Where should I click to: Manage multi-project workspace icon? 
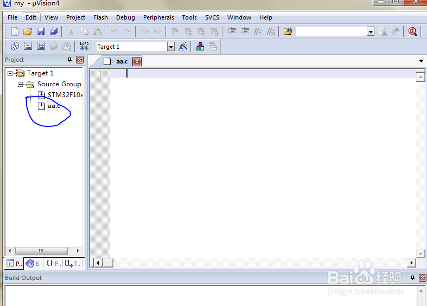tap(213, 47)
